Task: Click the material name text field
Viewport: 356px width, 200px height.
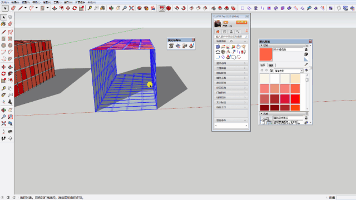Action: click(288, 49)
